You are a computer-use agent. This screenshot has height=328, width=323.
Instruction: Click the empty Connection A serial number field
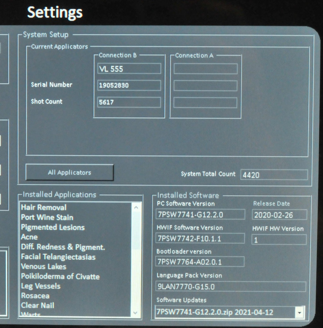[205, 86]
